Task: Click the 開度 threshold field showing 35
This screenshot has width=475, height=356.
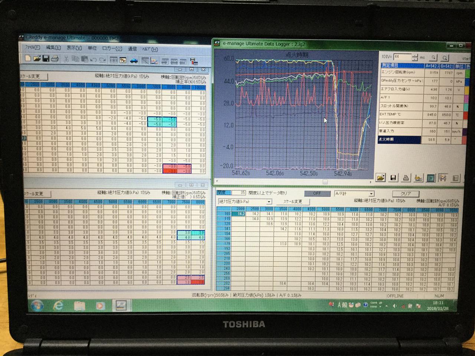Action: tap(238, 193)
